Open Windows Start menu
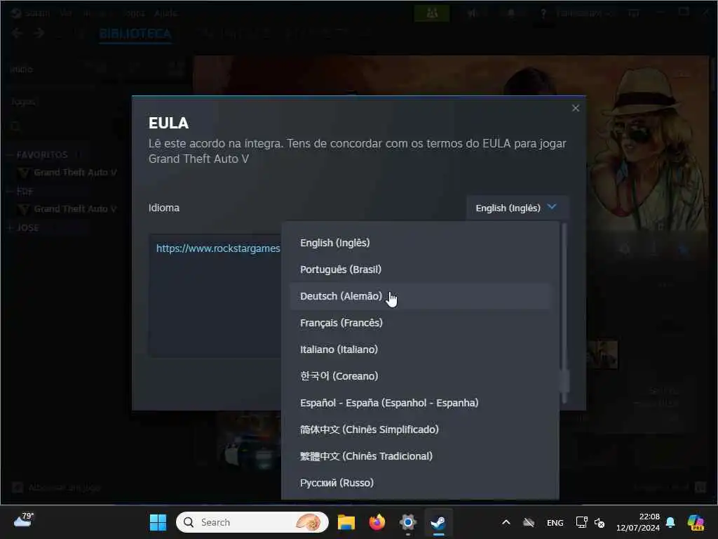This screenshot has height=539, width=718. click(x=158, y=522)
